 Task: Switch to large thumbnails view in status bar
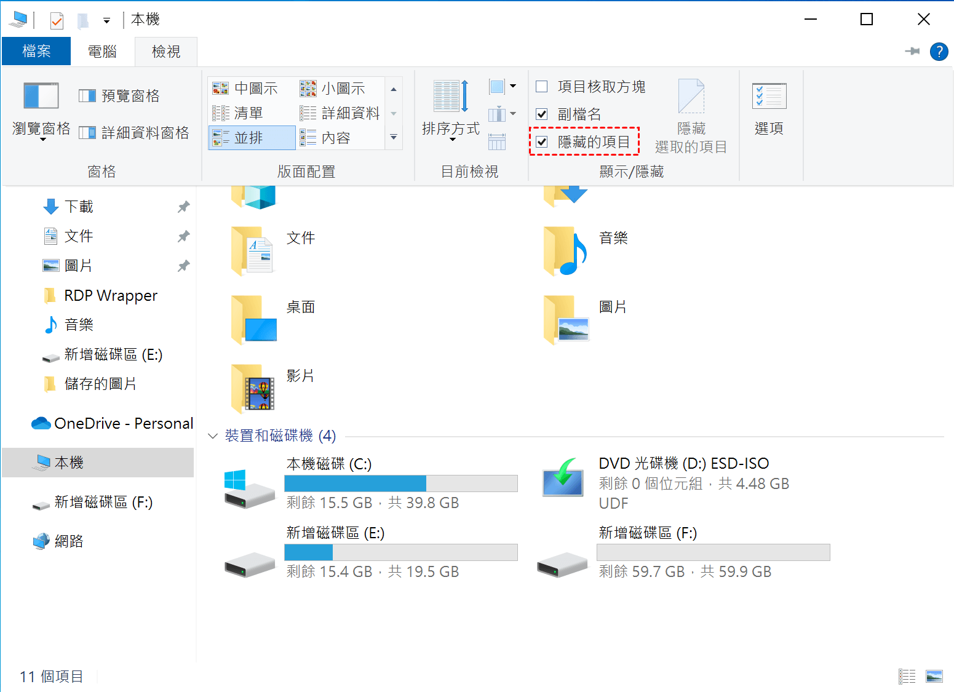pyautogui.click(x=934, y=677)
